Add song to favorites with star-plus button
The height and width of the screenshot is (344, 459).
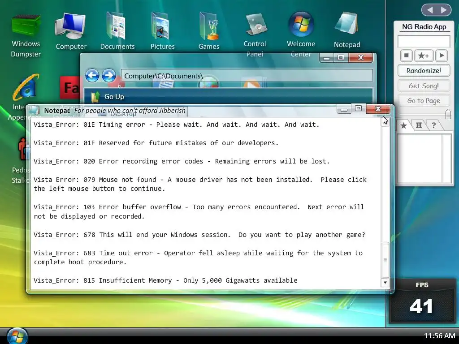[424, 55]
